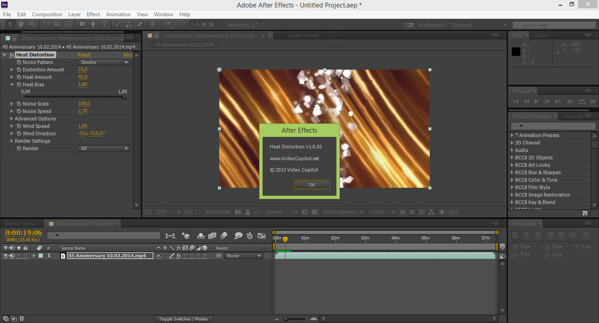Toggle stopwatch for Wind Speed

pyautogui.click(x=19, y=126)
